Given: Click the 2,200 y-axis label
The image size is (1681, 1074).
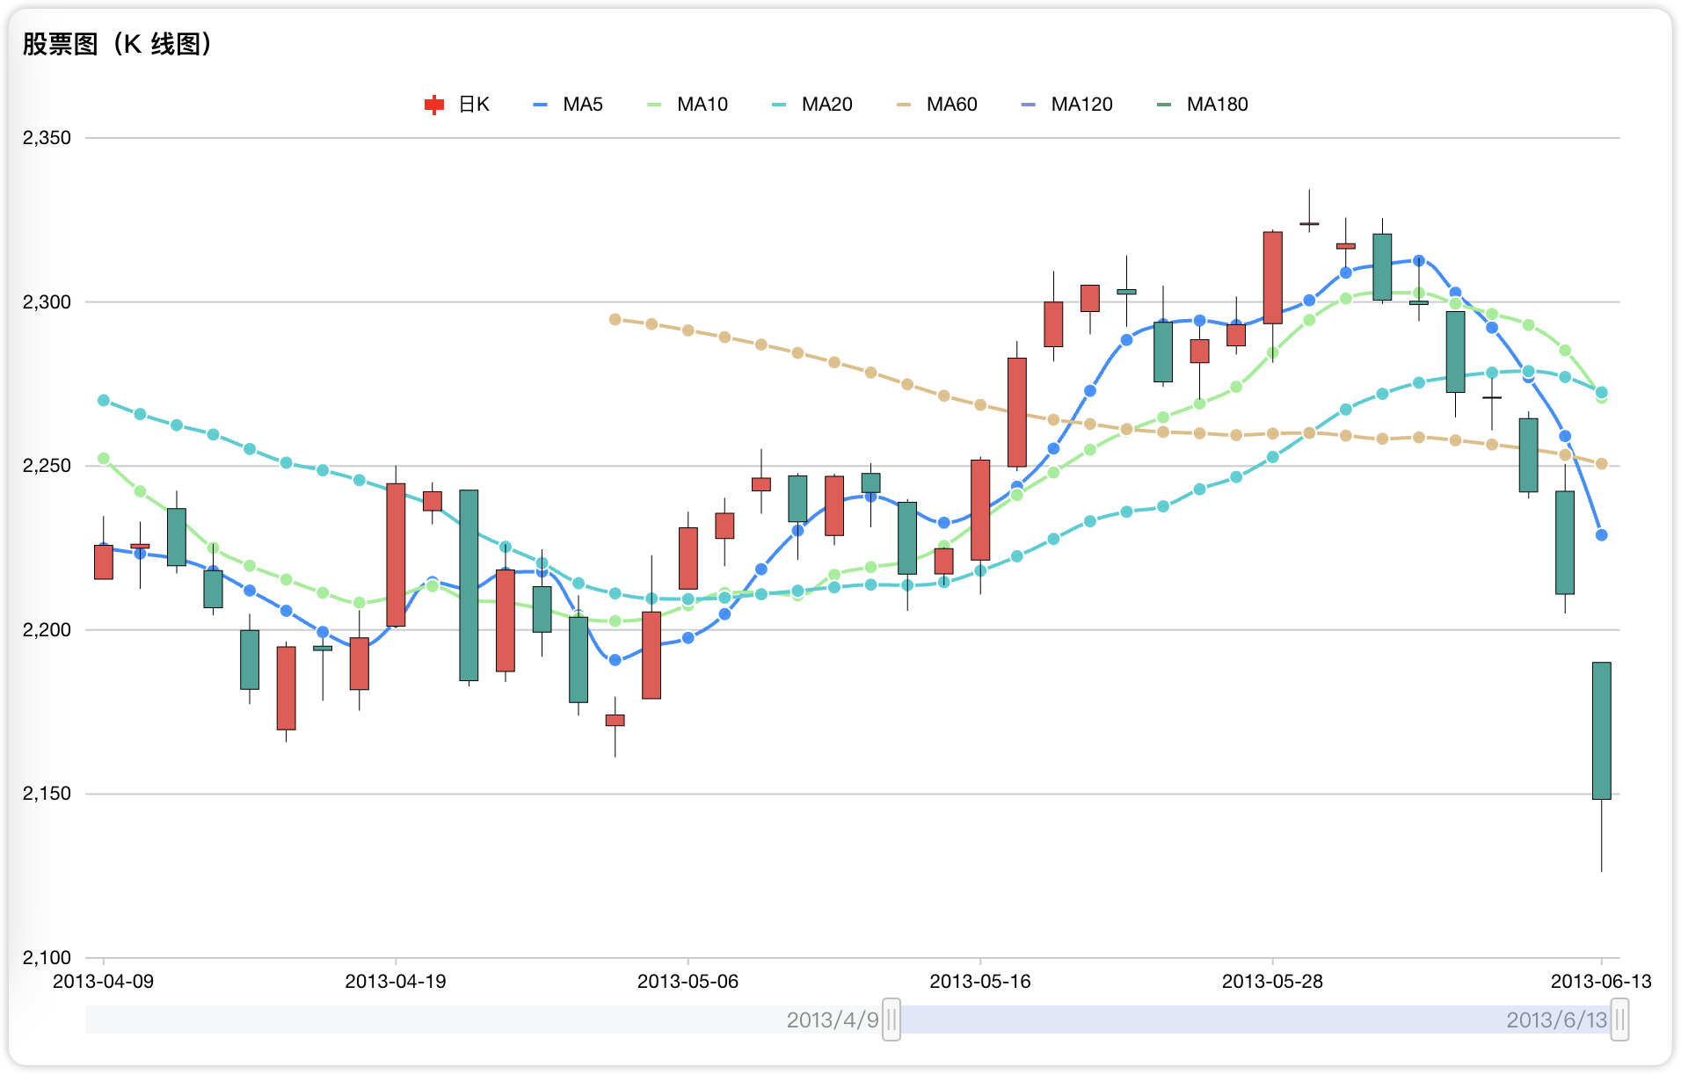Looking at the screenshot, I should pos(47,630).
